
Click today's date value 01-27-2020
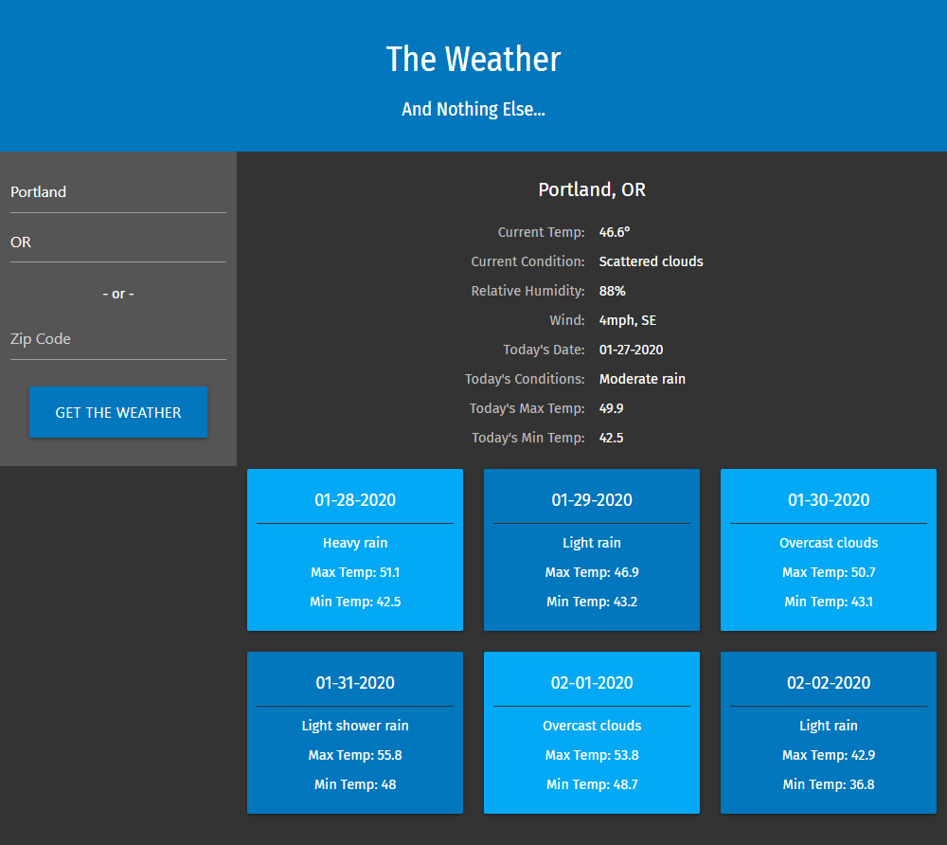[x=631, y=350]
